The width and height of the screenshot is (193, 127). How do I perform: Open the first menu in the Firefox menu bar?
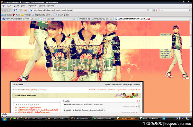4,6
